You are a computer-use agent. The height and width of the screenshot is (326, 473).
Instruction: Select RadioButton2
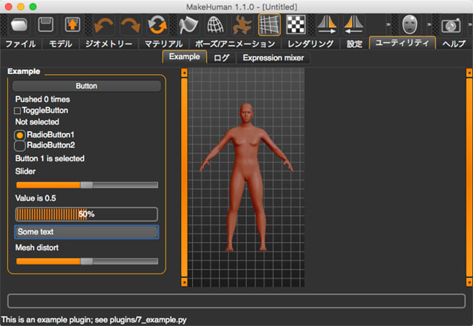click(x=20, y=146)
